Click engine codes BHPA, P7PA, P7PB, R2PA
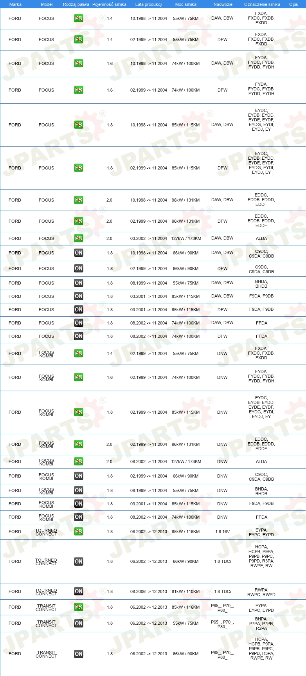Viewport: 306px width, 676px height. tap(261, 624)
